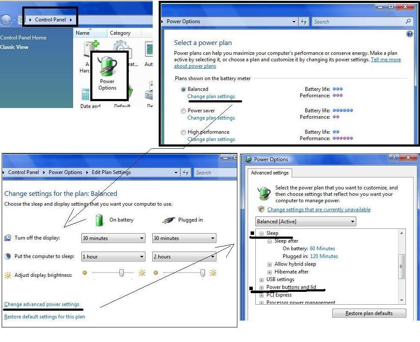
Task: Click the On battery brightness slider handle
Action: click(121, 273)
